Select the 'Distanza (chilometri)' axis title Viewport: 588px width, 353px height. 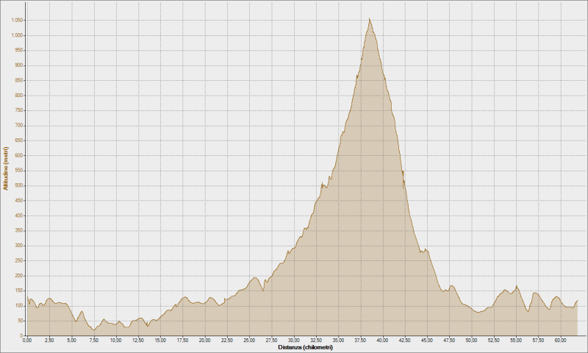pos(305,347)
